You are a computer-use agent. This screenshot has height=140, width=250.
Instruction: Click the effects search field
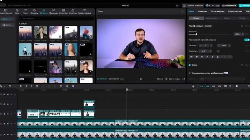tap(56, 18)
